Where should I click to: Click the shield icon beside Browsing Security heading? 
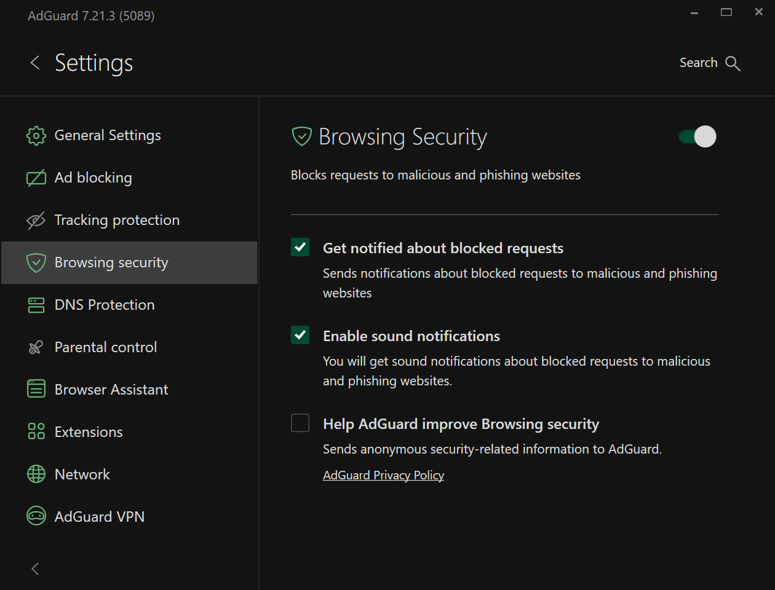[301, 136]
